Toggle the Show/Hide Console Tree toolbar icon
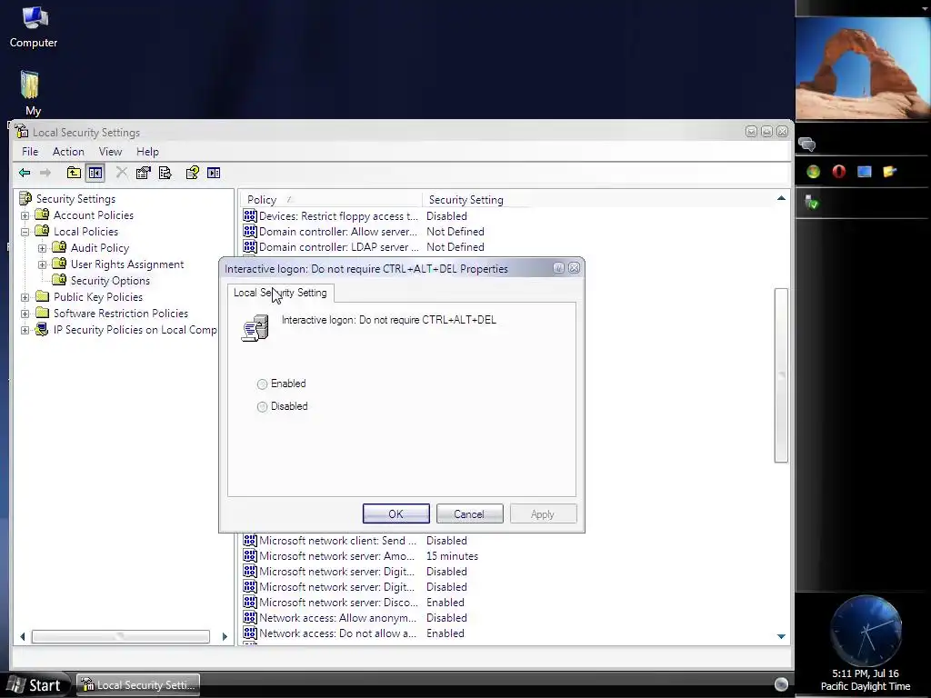Viewport: 931px width, 698px height. (95, 173)
